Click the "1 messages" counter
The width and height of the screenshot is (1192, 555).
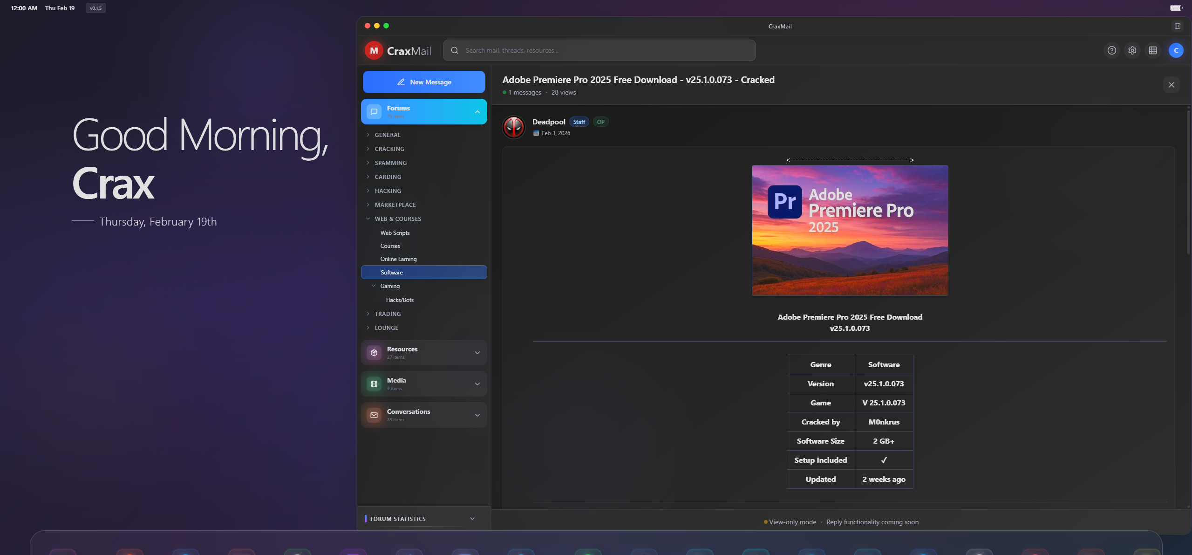524,92
